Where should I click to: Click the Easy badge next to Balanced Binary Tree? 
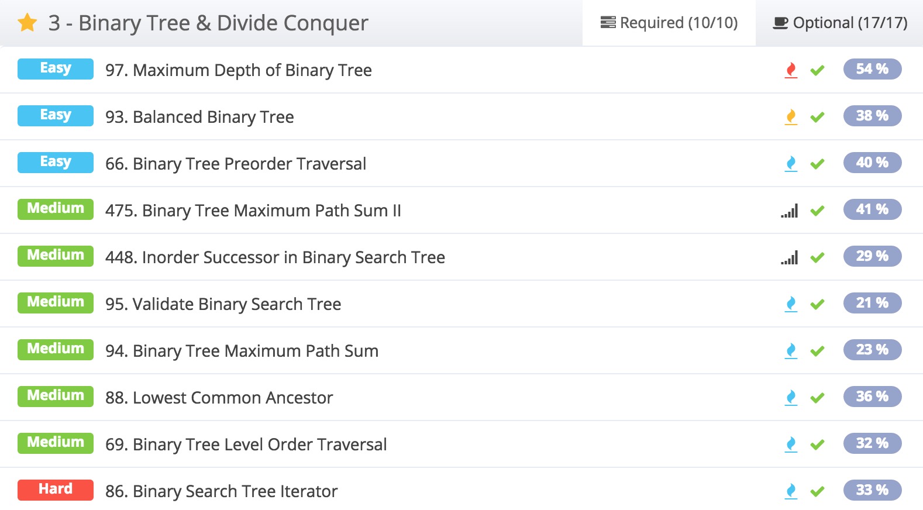[56, 115]
